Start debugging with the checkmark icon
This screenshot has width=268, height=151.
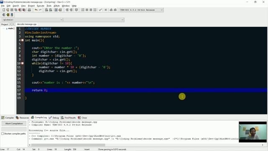(100, 10)
